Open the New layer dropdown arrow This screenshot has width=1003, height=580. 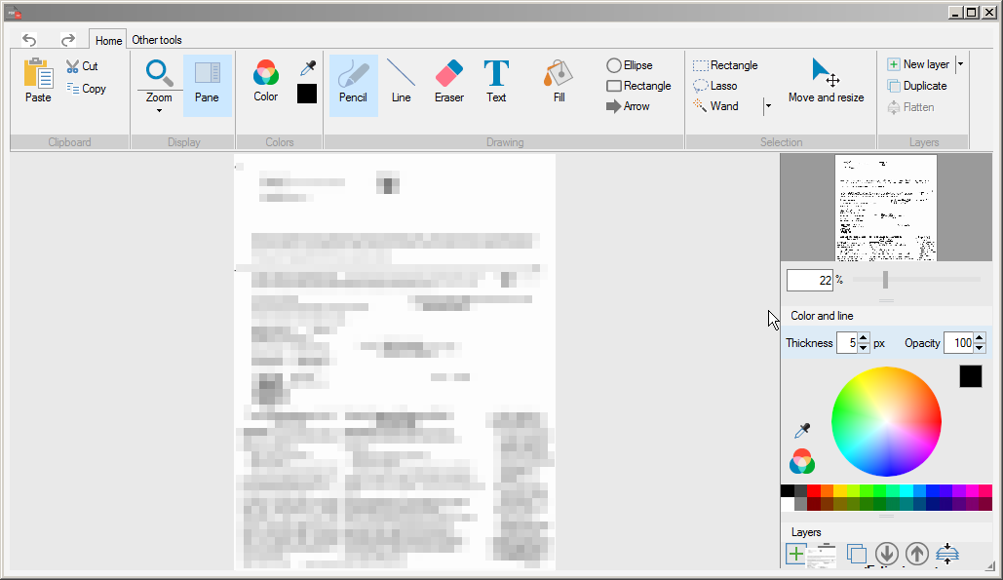959,63
